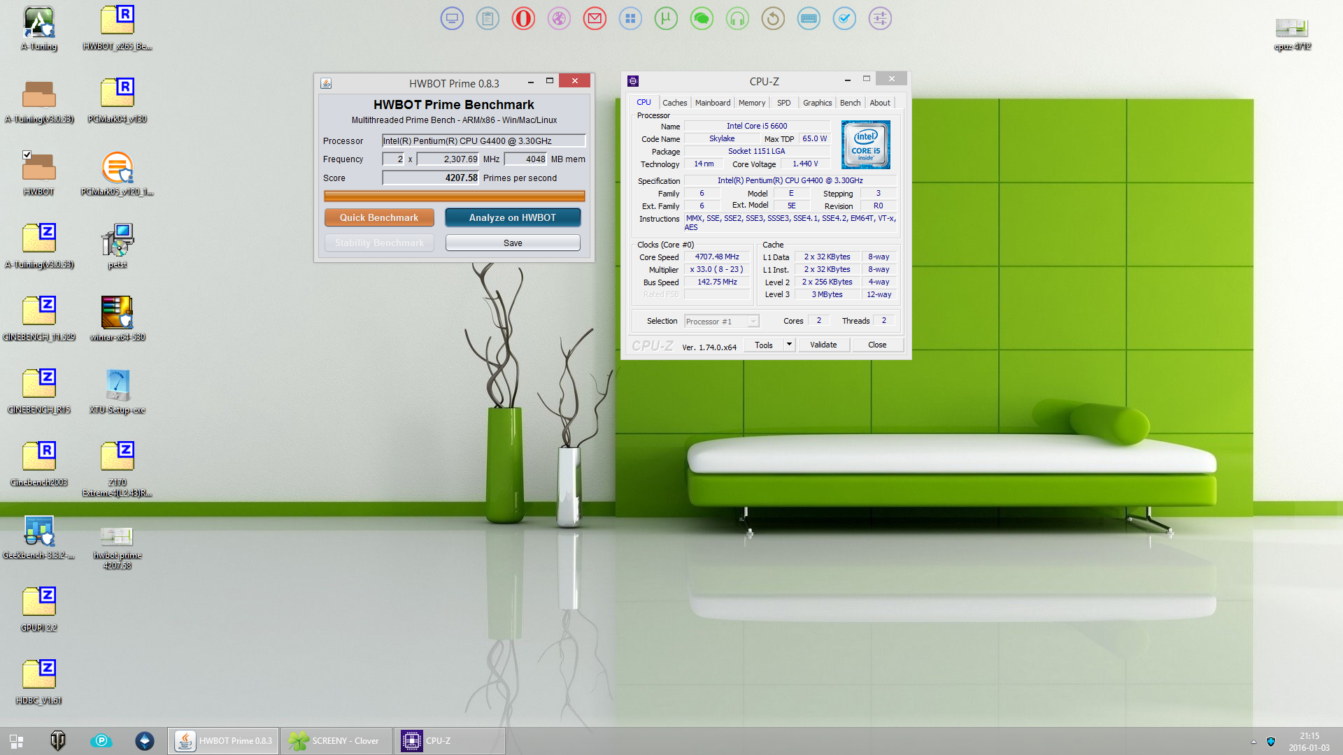Select the HWBOT_x265_Be... archive icon

click(118, 28)
